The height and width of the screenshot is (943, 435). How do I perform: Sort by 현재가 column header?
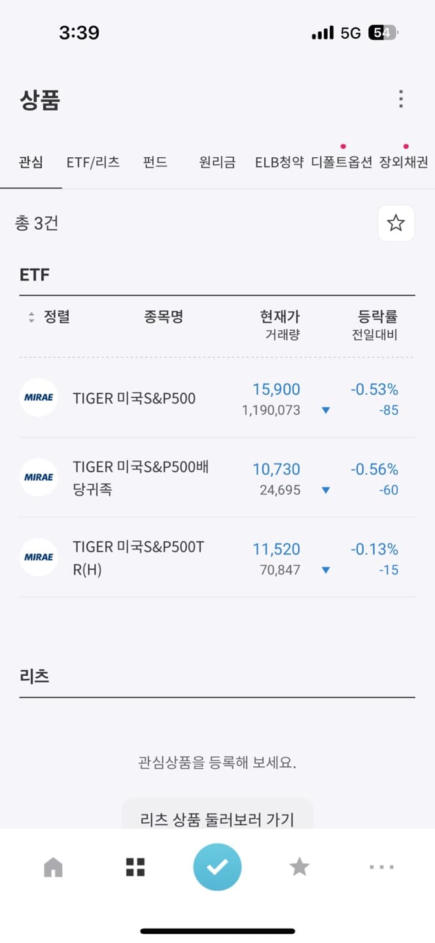coord(279,318)
